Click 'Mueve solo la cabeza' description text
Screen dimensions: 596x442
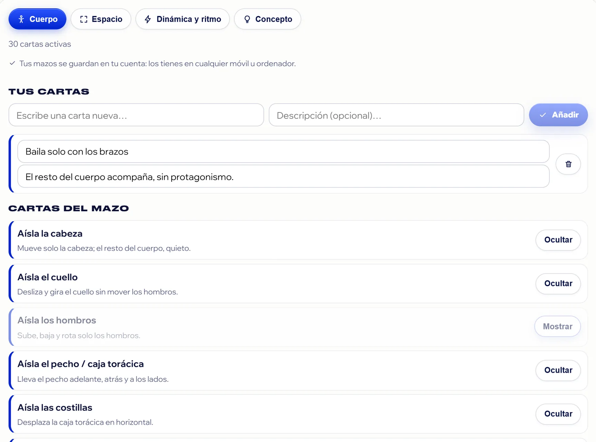pos(104,248)
